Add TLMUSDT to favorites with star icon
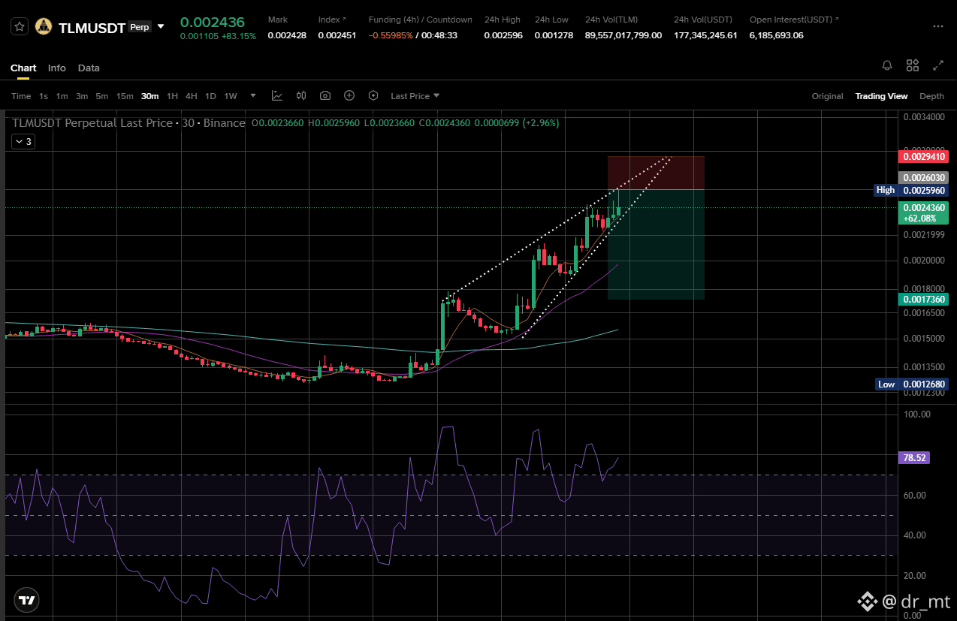Screen dimensions: 957x621 tap(20, 26)
